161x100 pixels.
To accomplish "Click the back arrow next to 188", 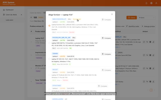I will coord(31,17).
